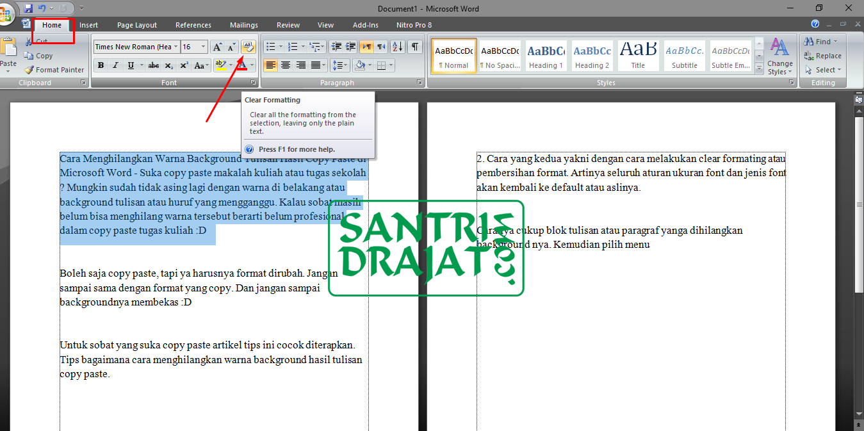The height and width of the screenshot is (431, 864).
Task: Toggle Underline formatting
Action: click(x=131, y=65)
